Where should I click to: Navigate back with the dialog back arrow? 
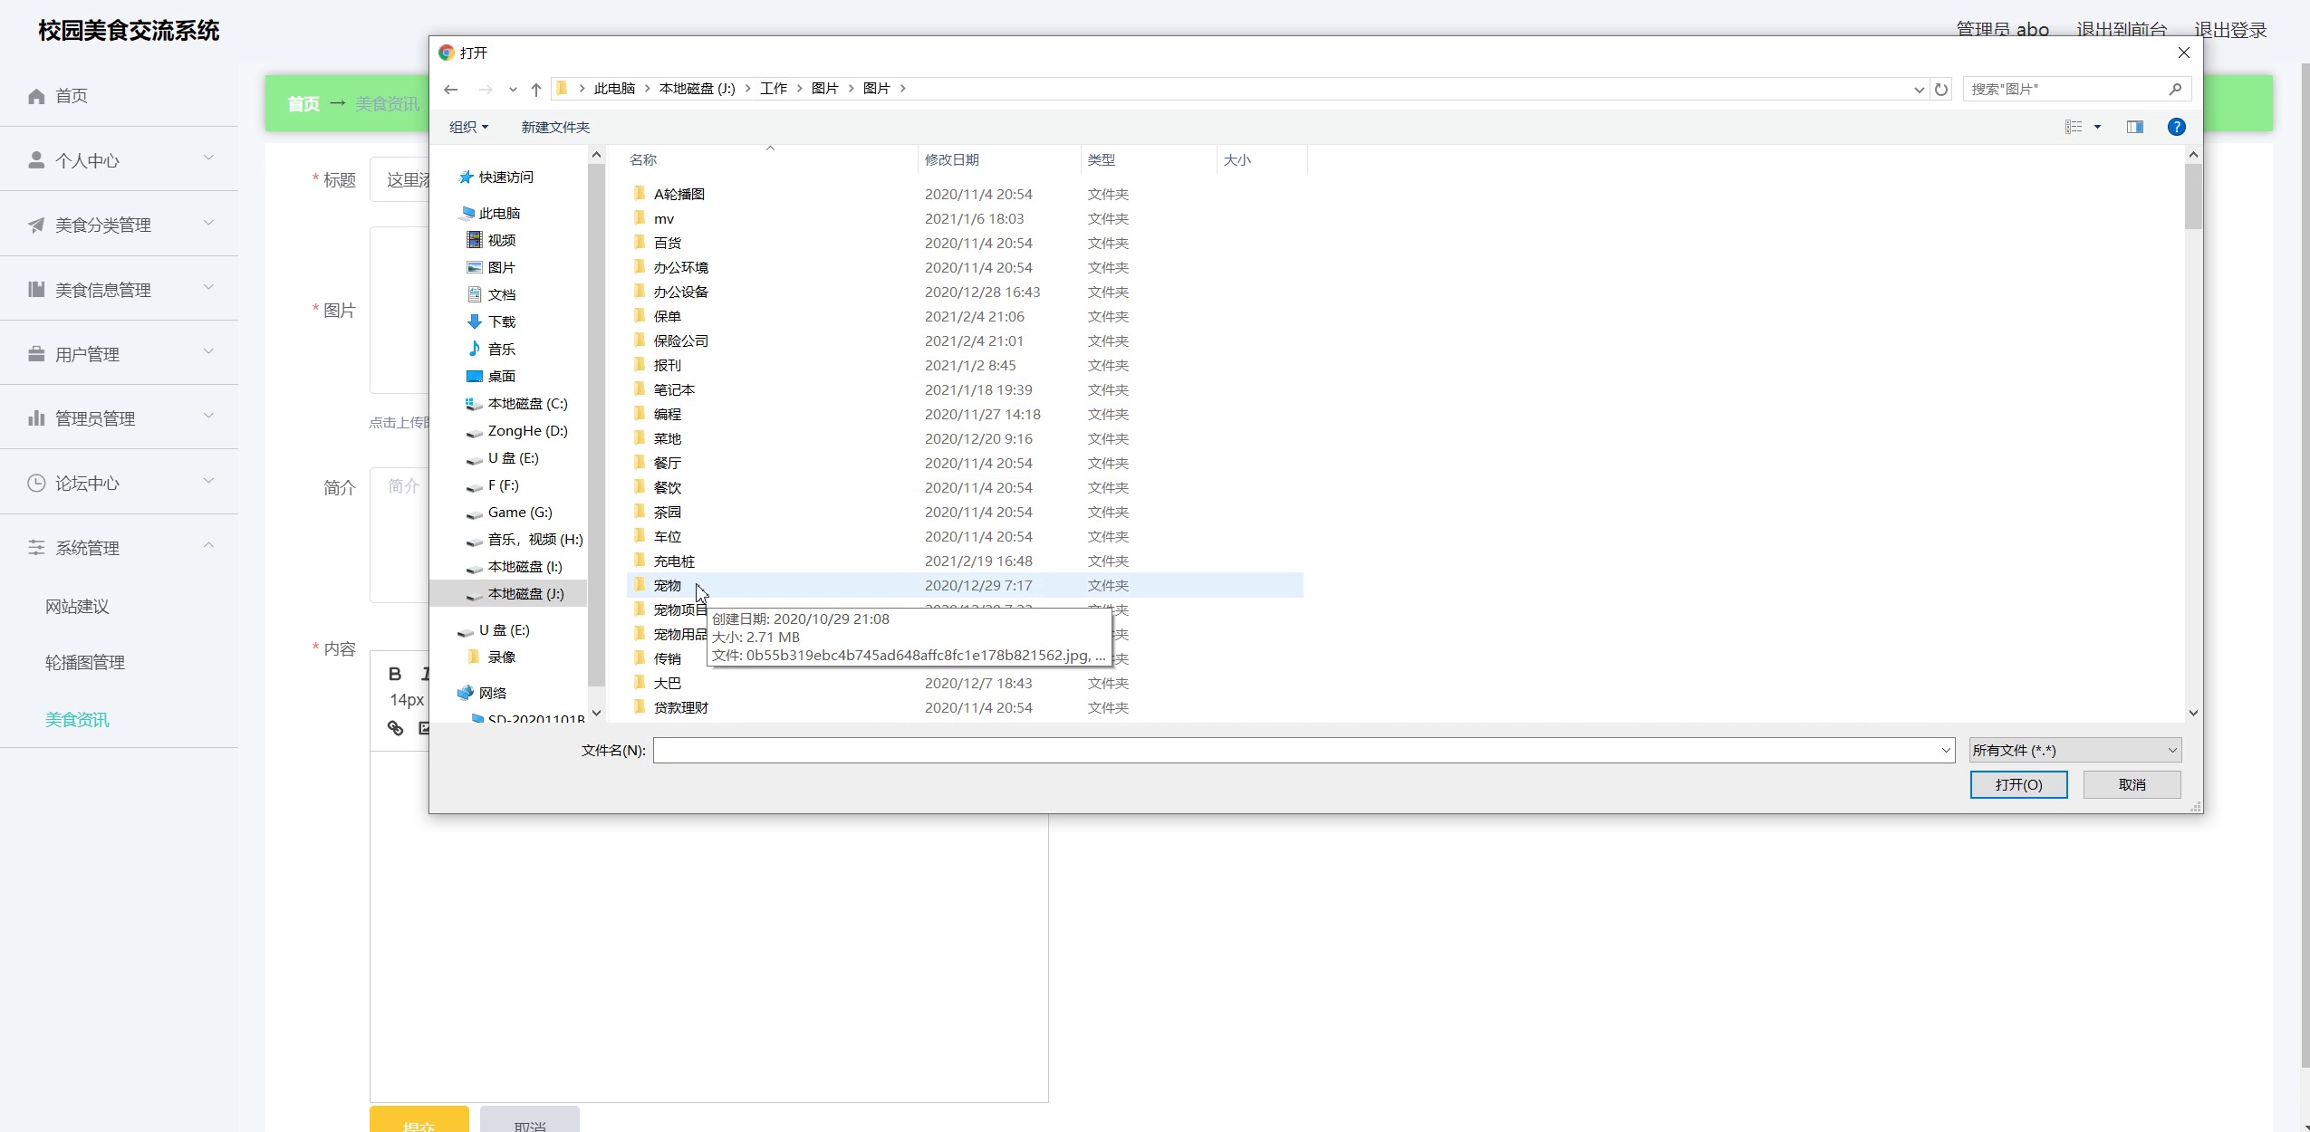click(451, 89)
